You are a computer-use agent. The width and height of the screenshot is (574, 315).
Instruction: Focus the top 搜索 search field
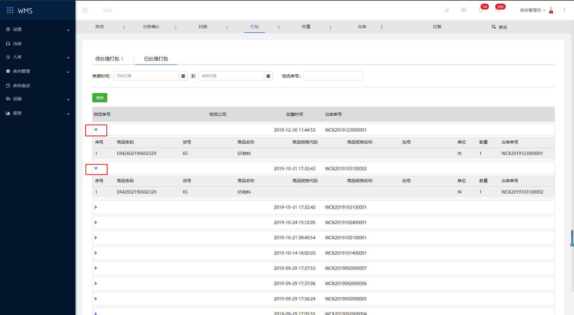click(109, 10)
